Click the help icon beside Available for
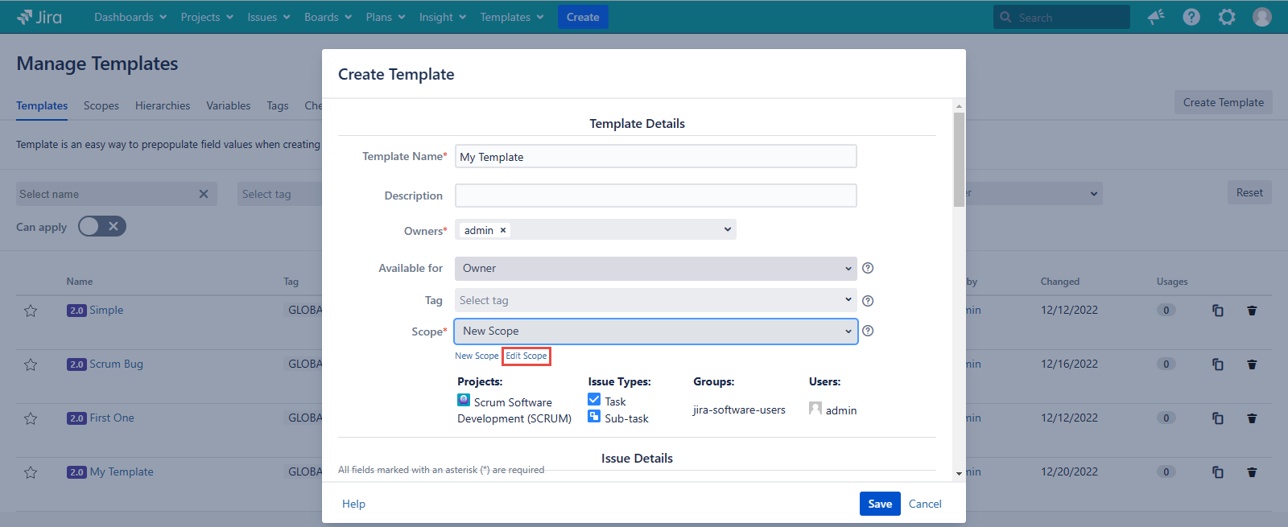Screen dimensions: 1288x527 coord(868,269)
